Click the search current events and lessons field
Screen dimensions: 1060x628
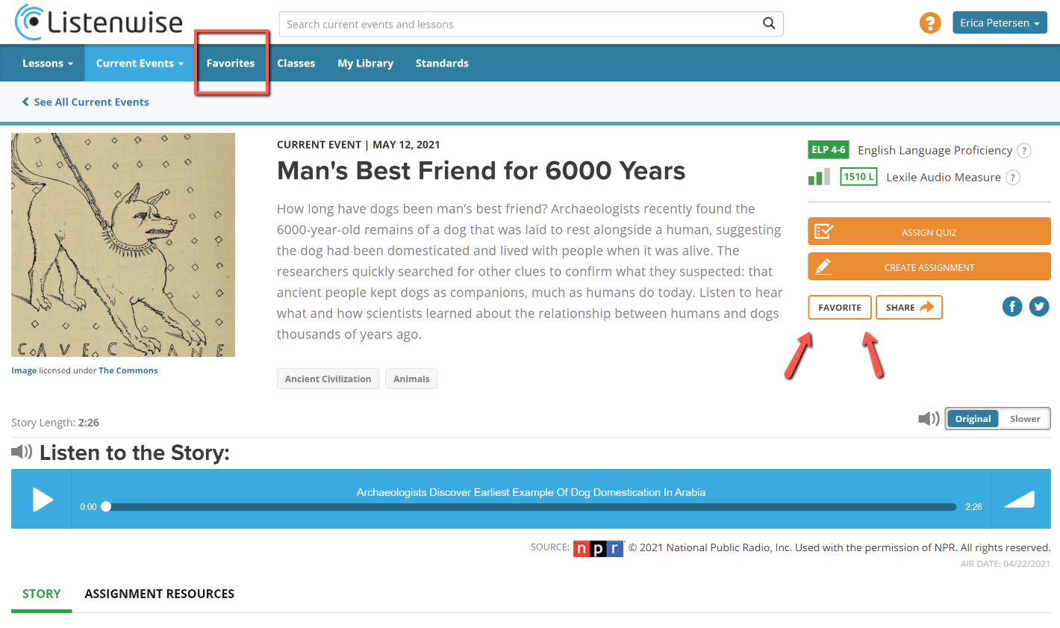531,24
